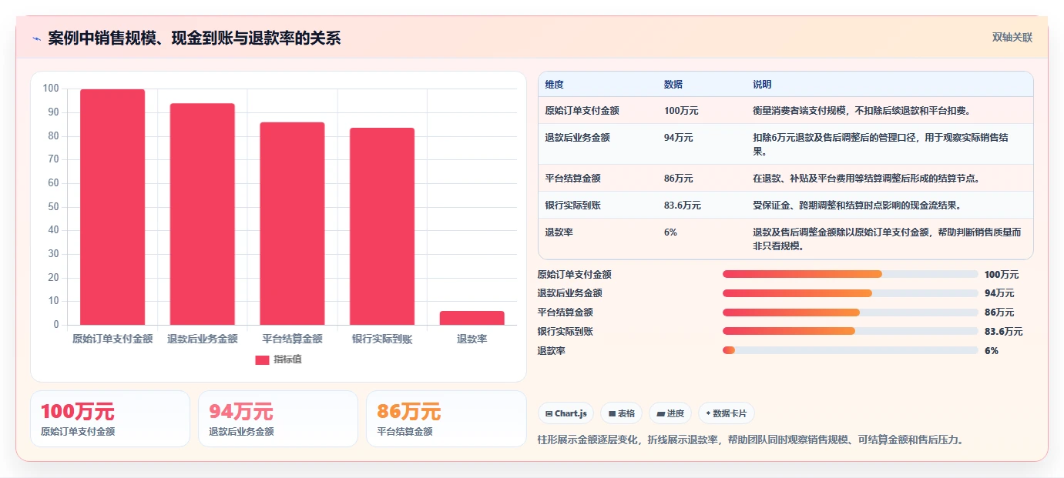Click the 退款后业务金额 bar in chart
Image resolution: width=1064 pixels, height=478 pixels.
point(202,214)
